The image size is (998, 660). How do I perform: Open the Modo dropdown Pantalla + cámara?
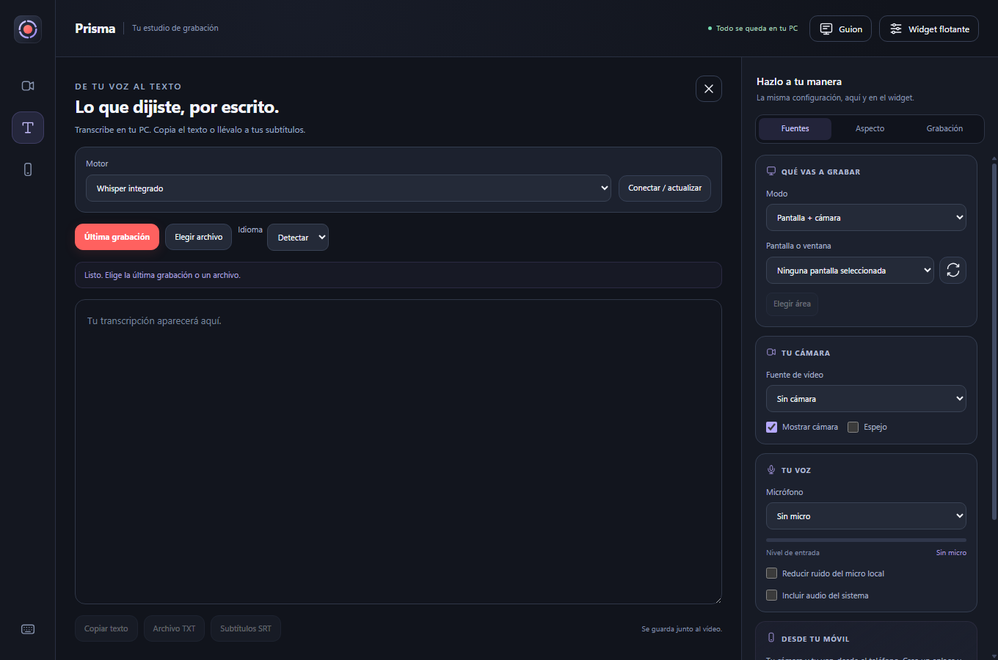(866, 218)
